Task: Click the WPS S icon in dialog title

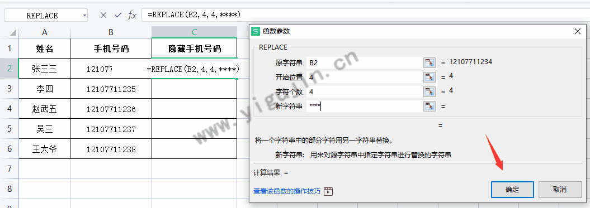Action: click(256, 31)
